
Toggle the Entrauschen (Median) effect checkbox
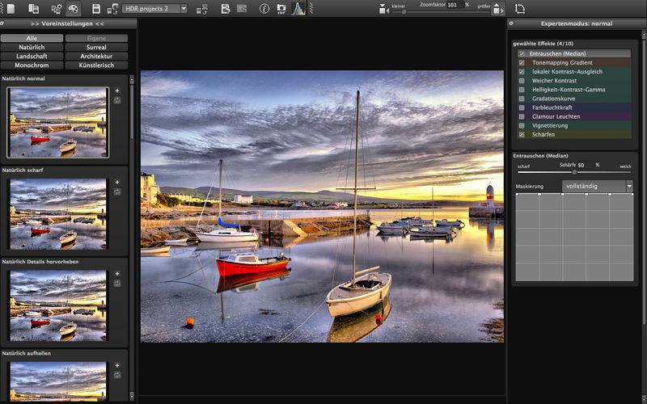coord(522,53)
